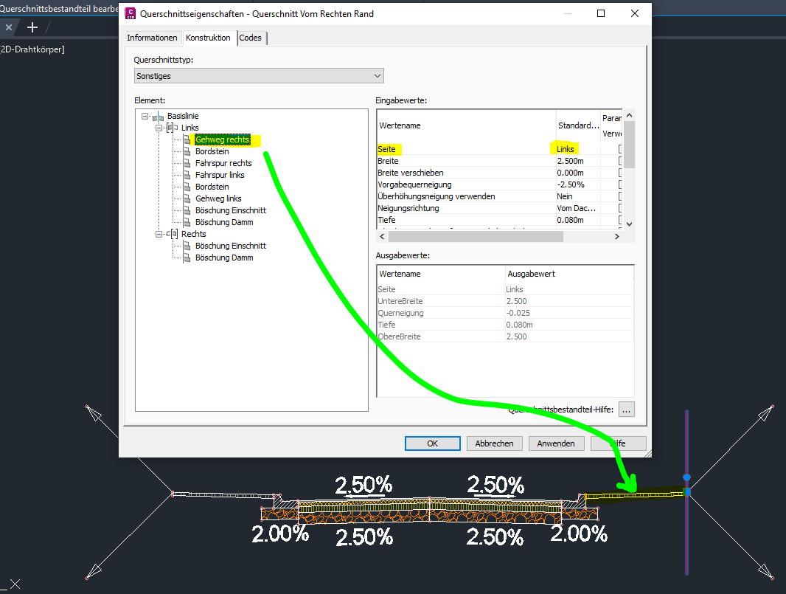This screenshot has width=786, height=594.
Task: Click the Vorgabequerneigung value -2.50%
Action: click(571, 184)
